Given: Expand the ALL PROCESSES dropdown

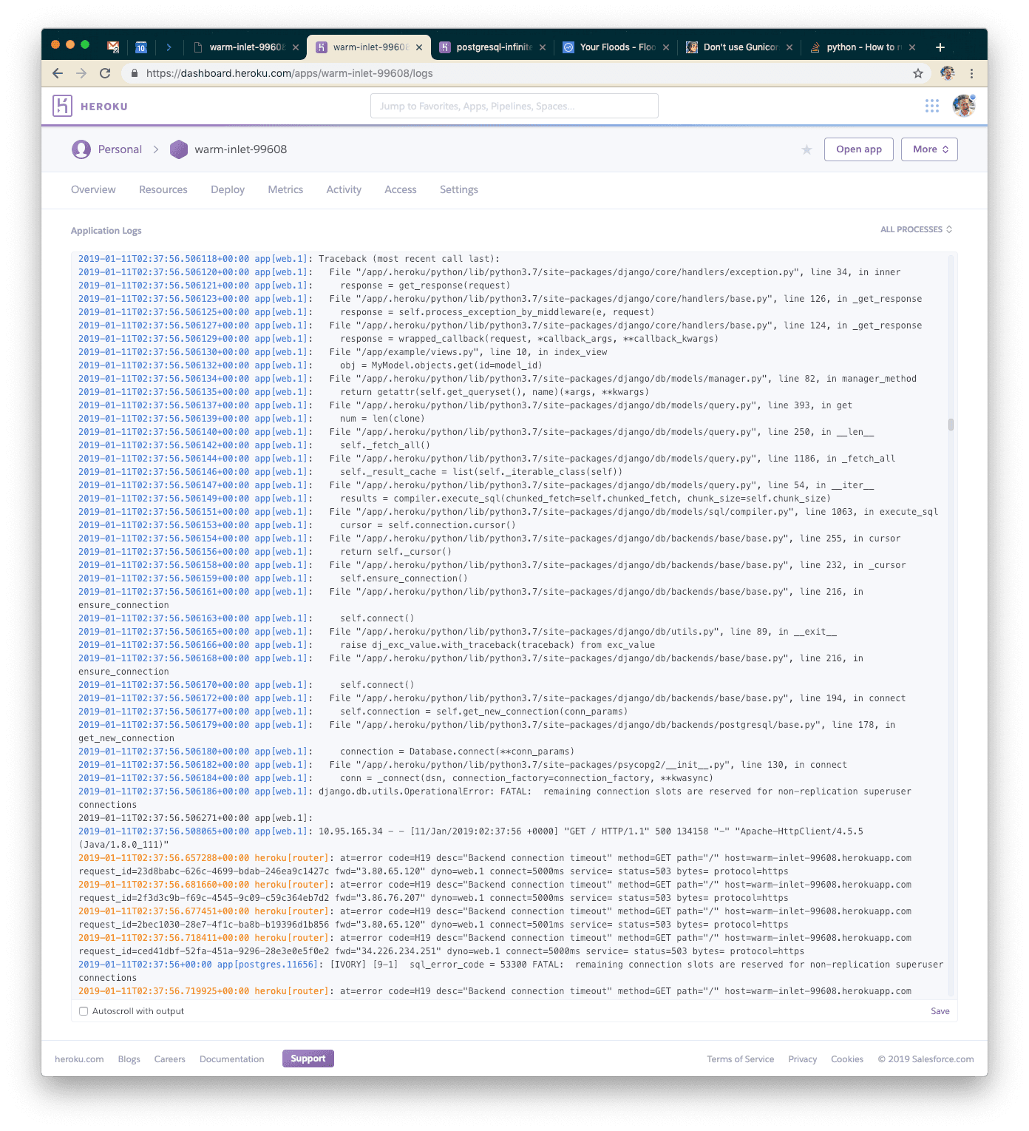Looking at the screenshot, I should [x=916, y=229].
